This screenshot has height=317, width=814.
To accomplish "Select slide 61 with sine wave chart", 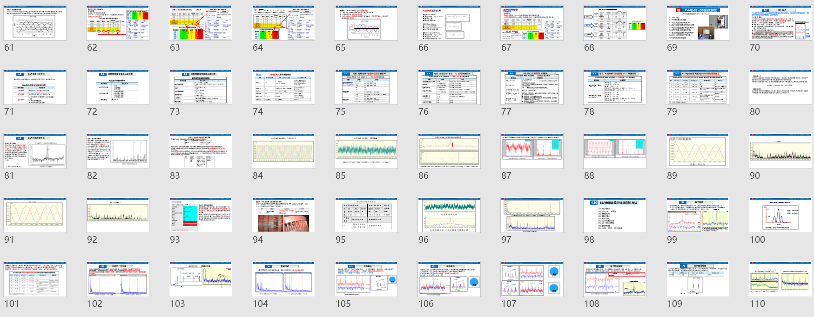I will [x=35, y=23].
